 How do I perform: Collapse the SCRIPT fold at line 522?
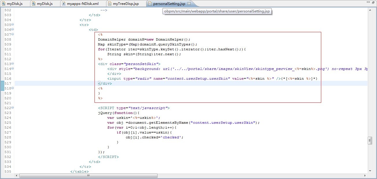pos(13,108)
